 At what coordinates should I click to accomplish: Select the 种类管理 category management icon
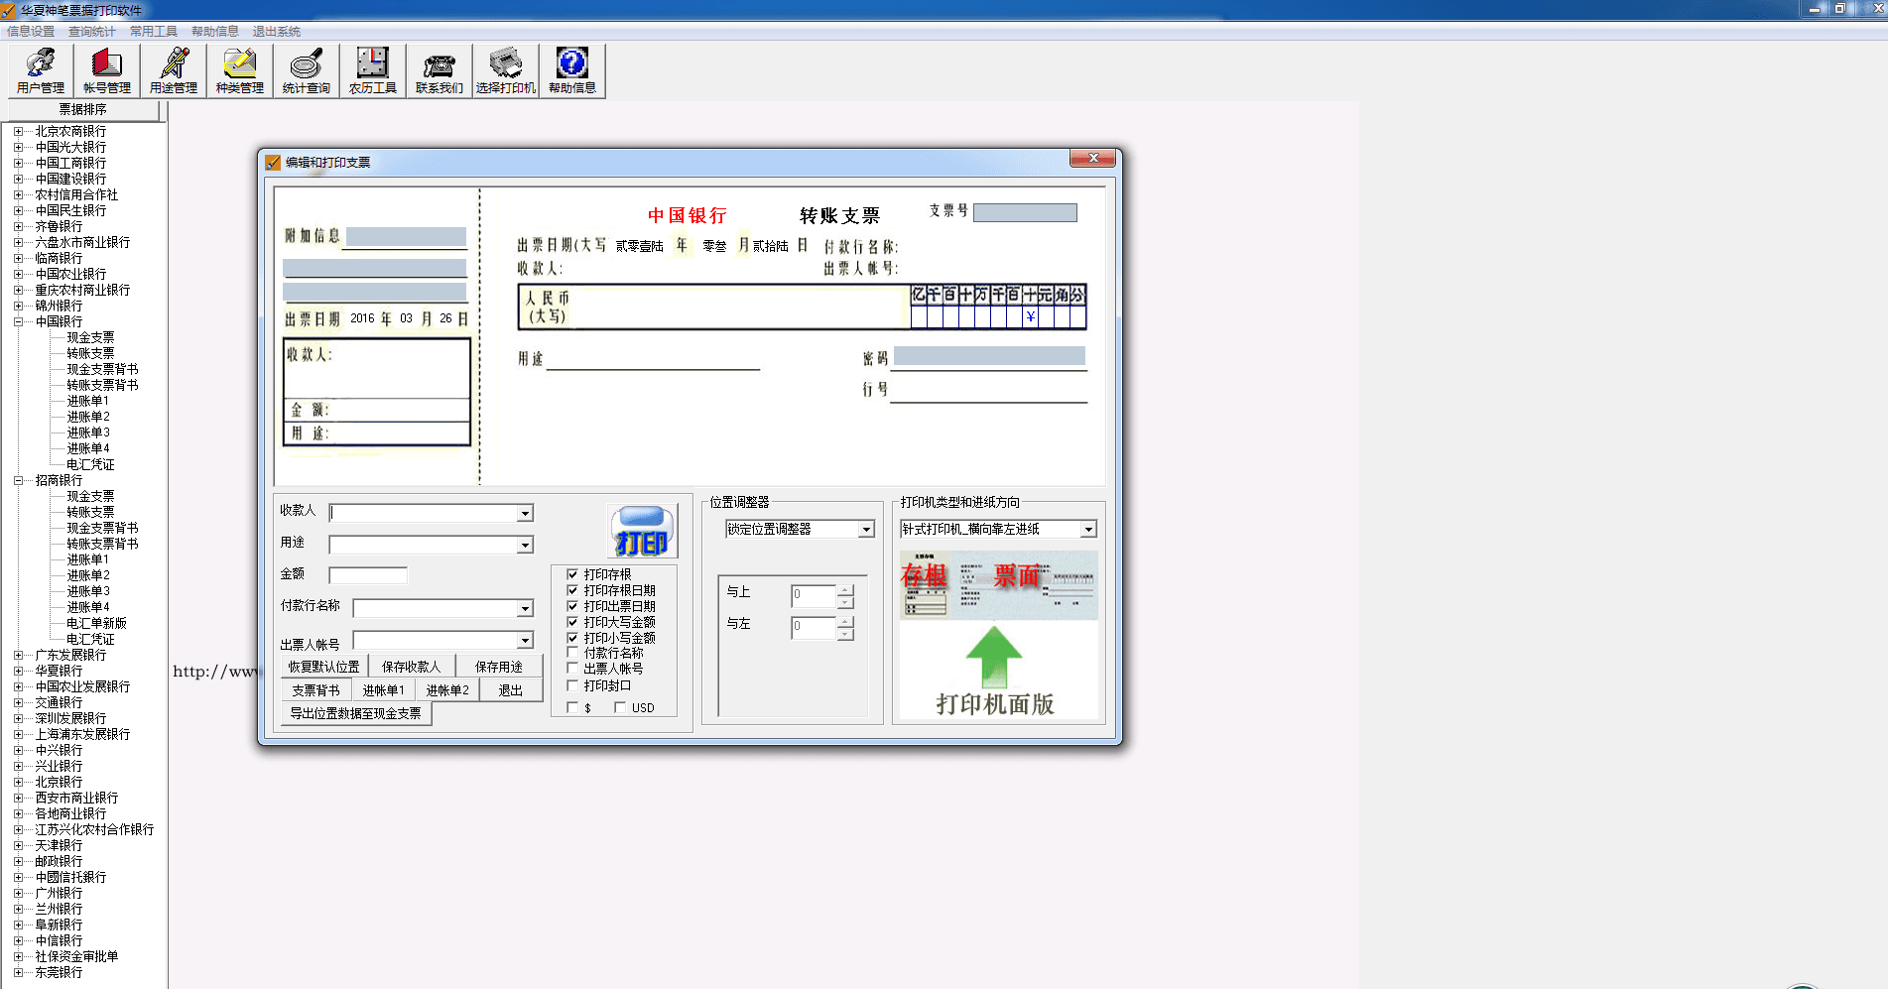tap(240, 70)
